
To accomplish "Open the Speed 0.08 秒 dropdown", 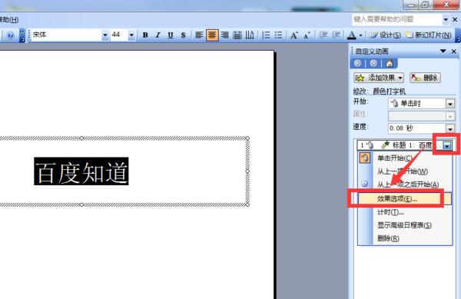I will 450,128.
